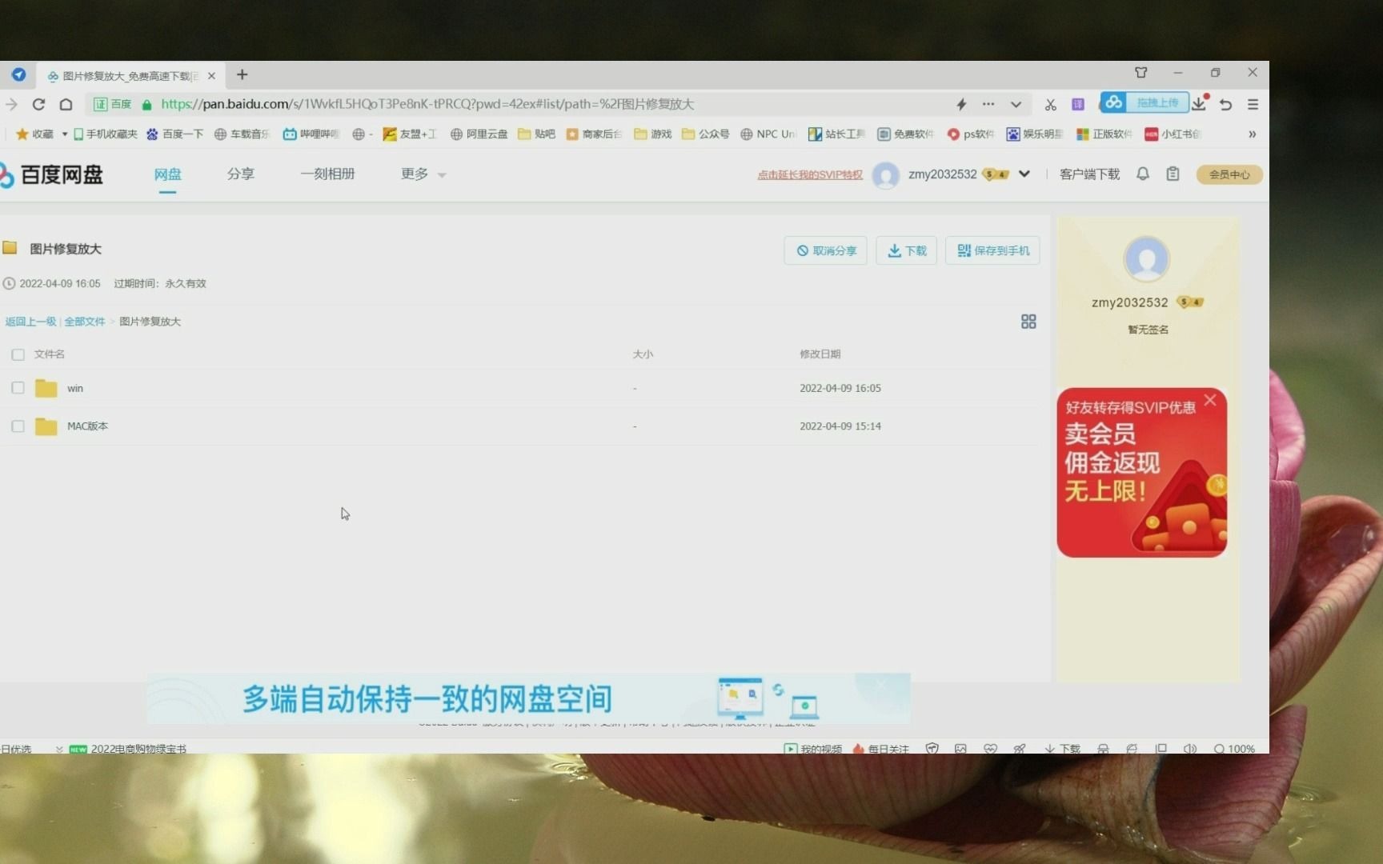The width and height of the screenshot is (1383, 864).
Task: Click the 客户端下载 link
Action: click(1089, 174)
